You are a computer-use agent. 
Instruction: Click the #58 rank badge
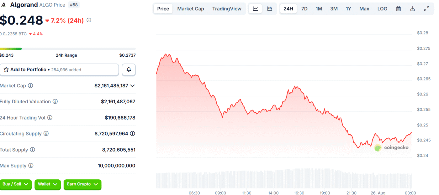pos(74,5)
